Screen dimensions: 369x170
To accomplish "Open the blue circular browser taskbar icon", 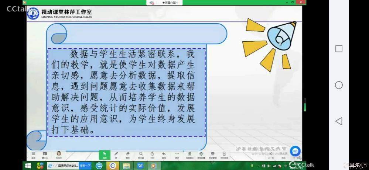I will (x=113, y=166).
